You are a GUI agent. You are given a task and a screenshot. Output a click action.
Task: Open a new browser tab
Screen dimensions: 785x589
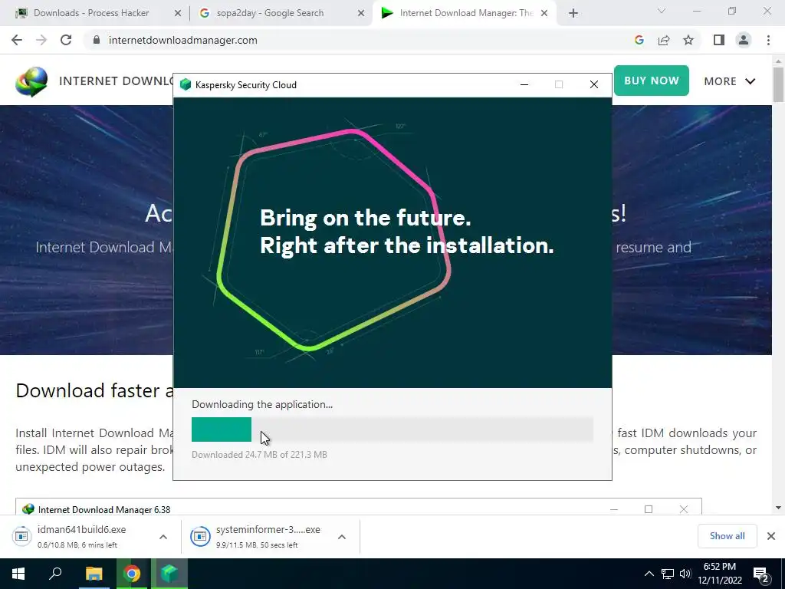coord(573,13)
